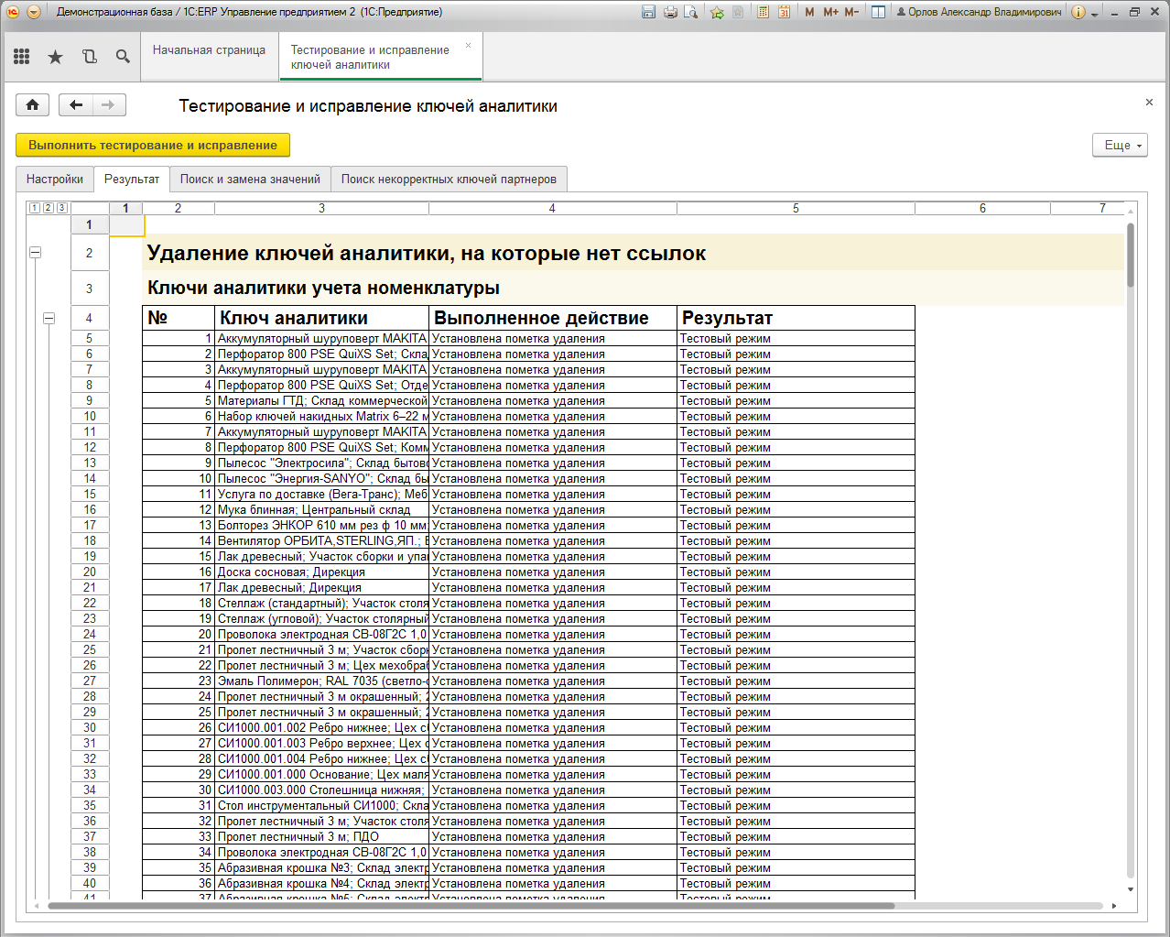Click the save icon in the title bar
The width and height of the screenshot is (1170, 937).
[x=648, y=12]
